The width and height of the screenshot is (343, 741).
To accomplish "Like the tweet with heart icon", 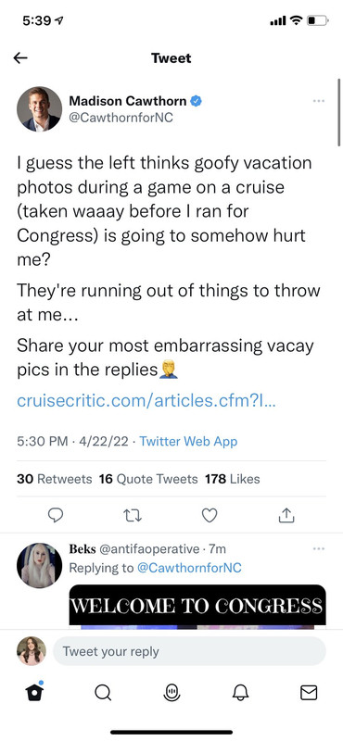I will coord(210,515).
